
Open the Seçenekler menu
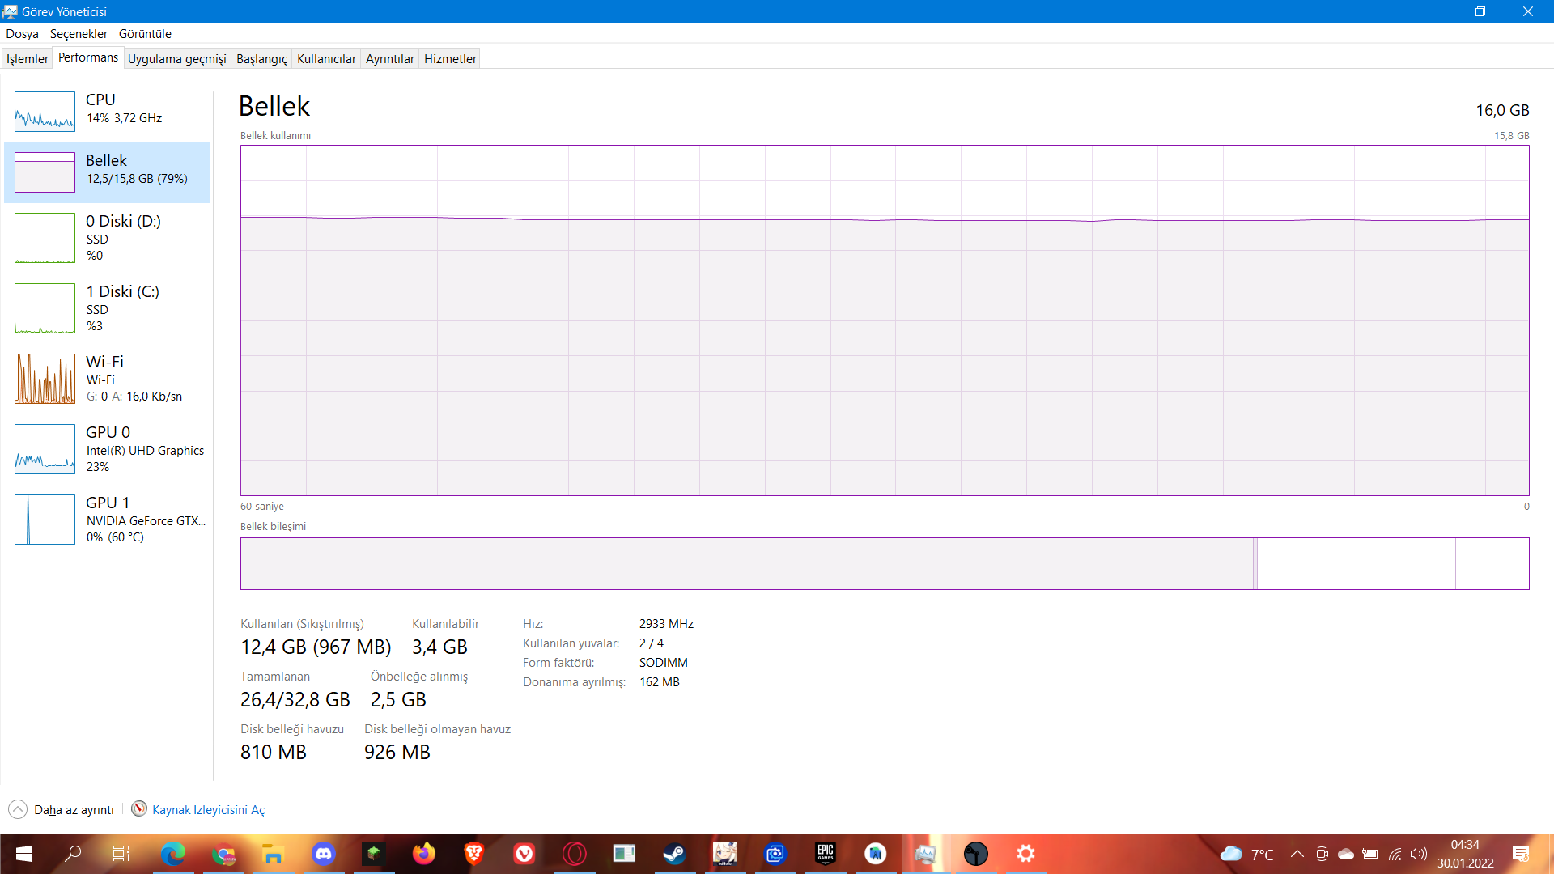tap(79, 34)
